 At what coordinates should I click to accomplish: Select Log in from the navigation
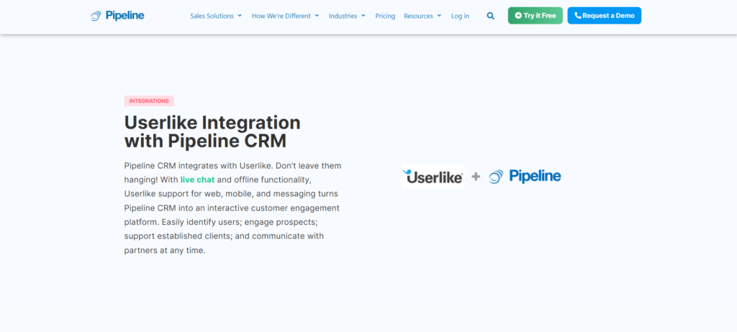click(460, 16)
